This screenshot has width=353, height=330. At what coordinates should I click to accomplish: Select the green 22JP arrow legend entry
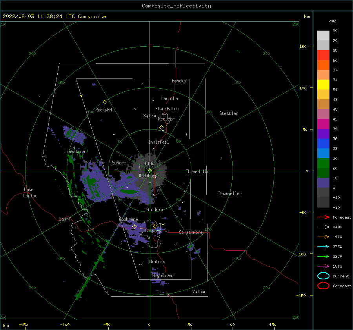pos(323,256)
